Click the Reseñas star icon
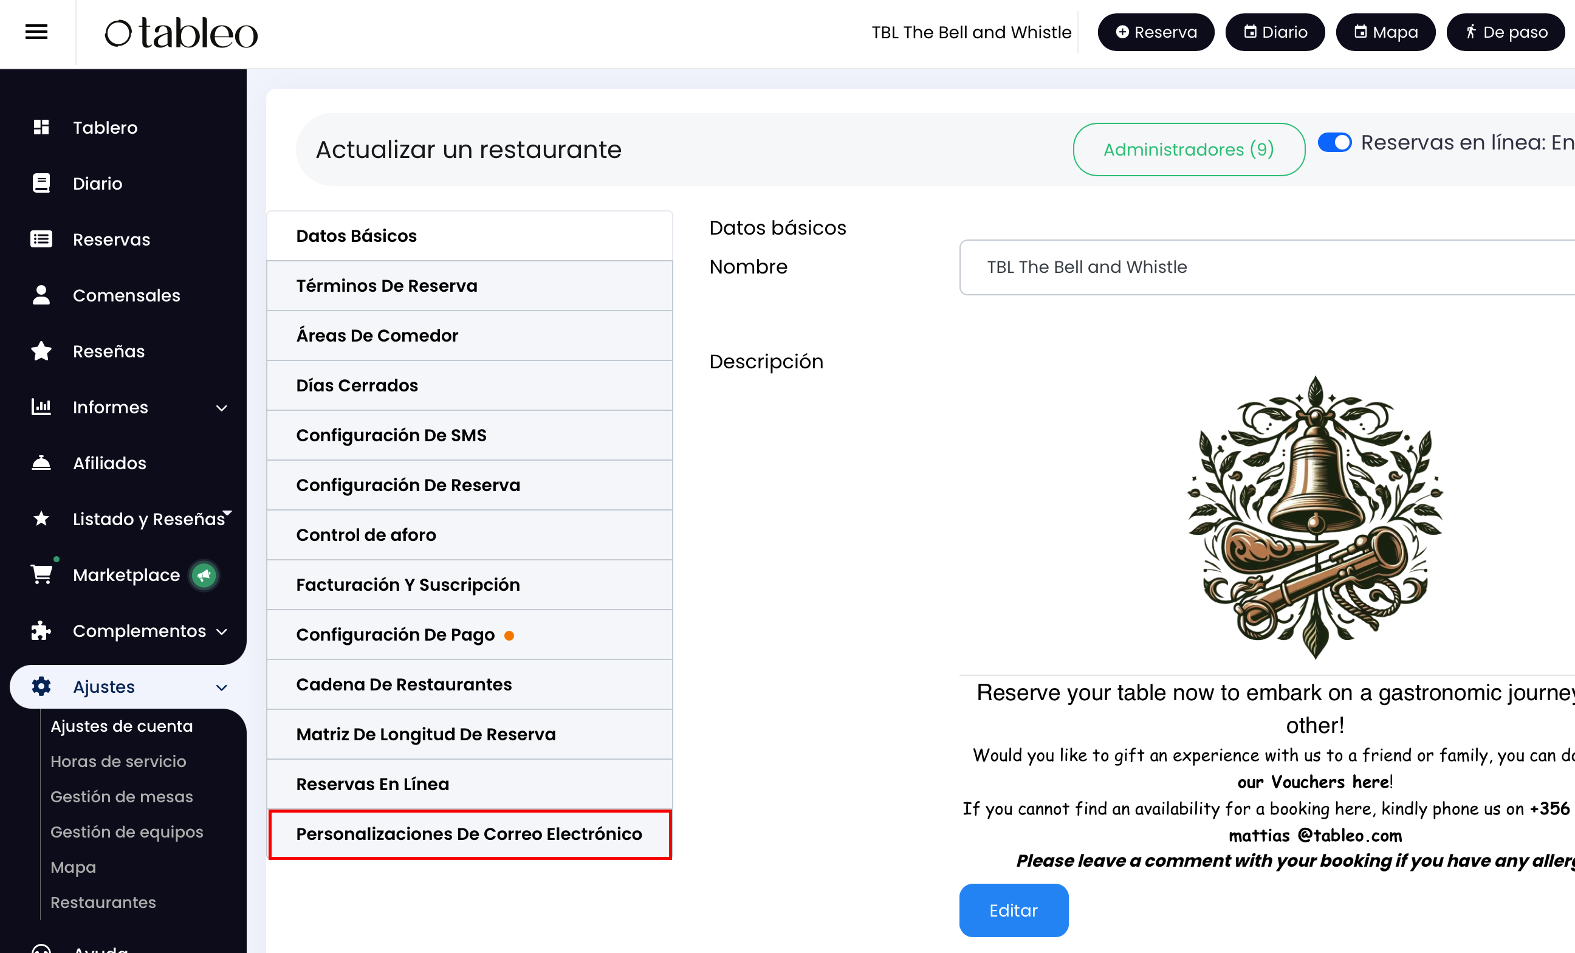The width and height of the screenshot is (1575, 953). pyautogui.click(x=41, y=351)
